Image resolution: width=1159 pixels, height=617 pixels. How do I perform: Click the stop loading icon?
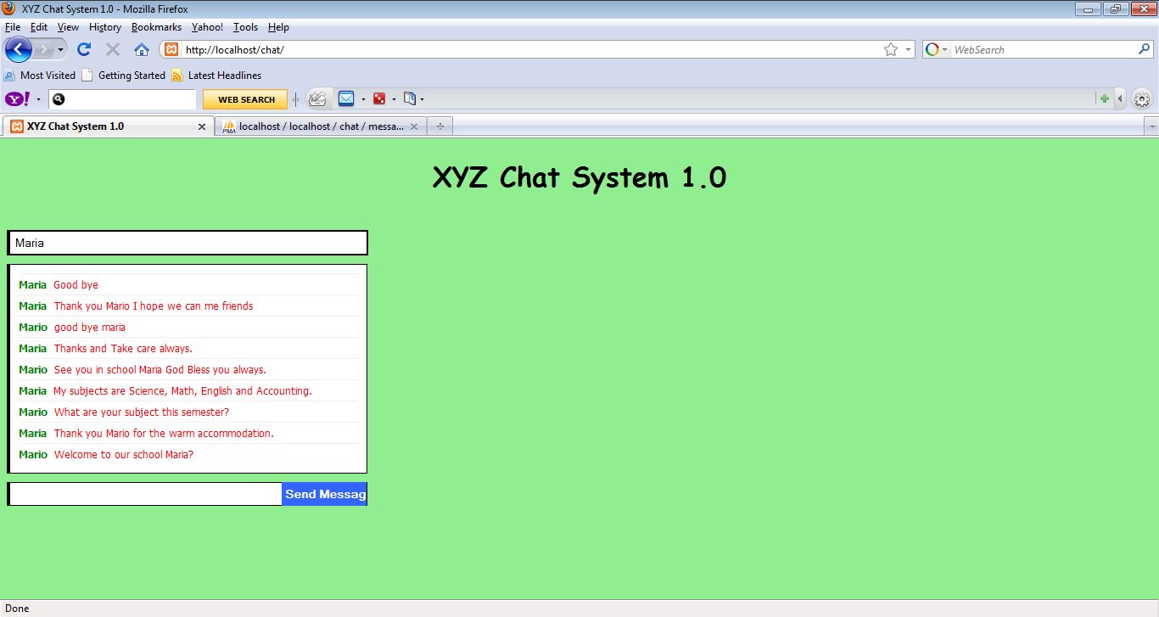(x=112, y=49)
